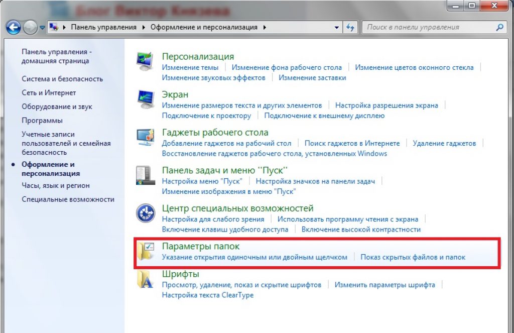Expand chevron after Оформление и персонализация breadcrumb
This screenshot has height=333, width=514.
click(x=265, y=27)
